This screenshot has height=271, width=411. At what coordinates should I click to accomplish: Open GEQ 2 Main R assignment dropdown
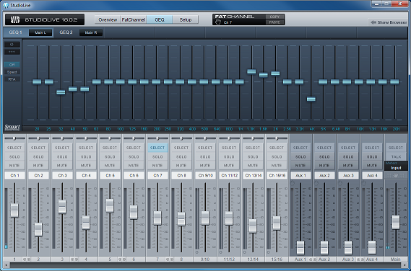91,32
